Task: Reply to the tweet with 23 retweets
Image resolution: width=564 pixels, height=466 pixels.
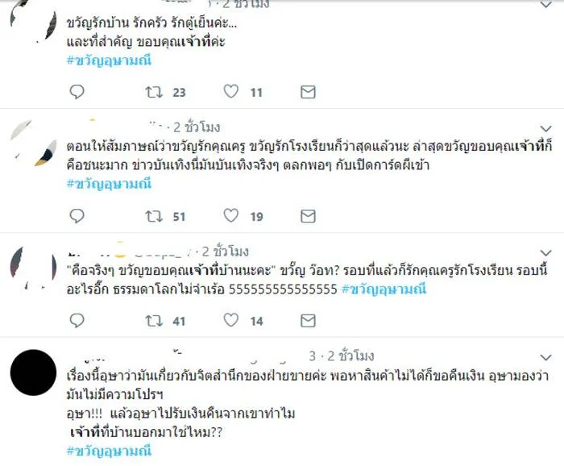Action: click(x=77, y=92)
